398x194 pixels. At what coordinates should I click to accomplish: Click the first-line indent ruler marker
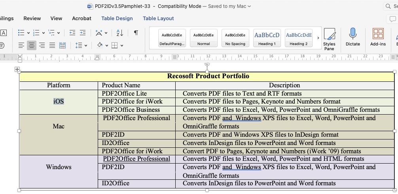pyautogui.click(x=20, y=56)
